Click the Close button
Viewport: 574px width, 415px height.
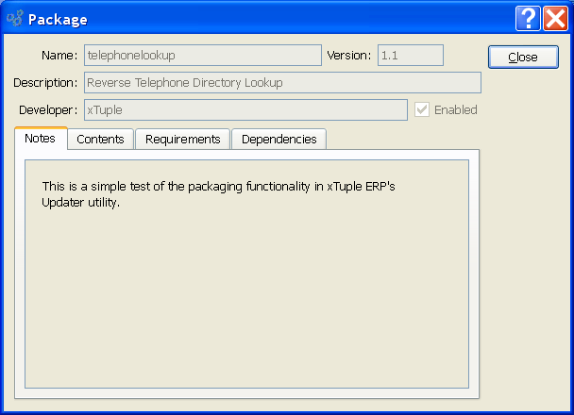point(523,57)
